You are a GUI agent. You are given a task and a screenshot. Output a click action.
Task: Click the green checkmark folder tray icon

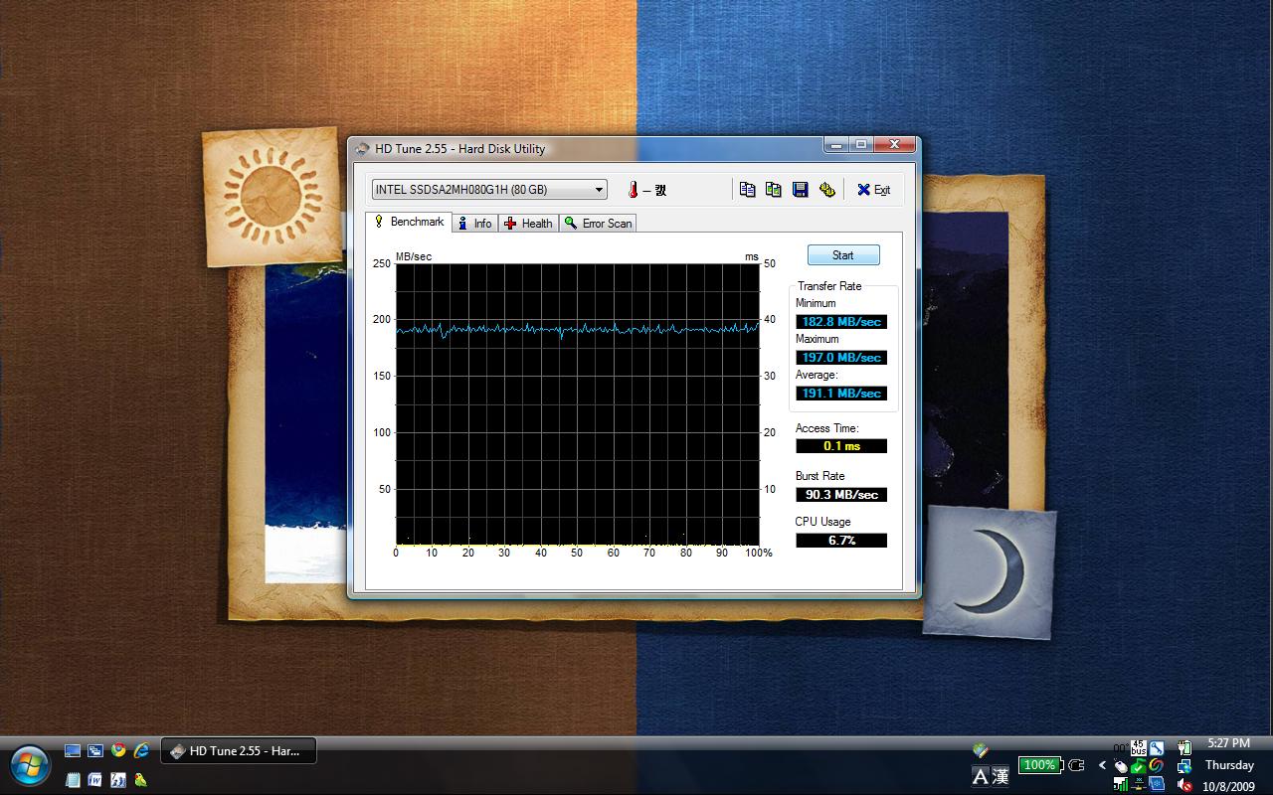pyautogui.click(x=1139, y=766)
